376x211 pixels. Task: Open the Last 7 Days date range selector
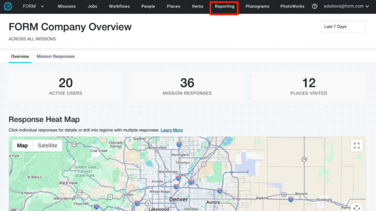pos(344,27)
